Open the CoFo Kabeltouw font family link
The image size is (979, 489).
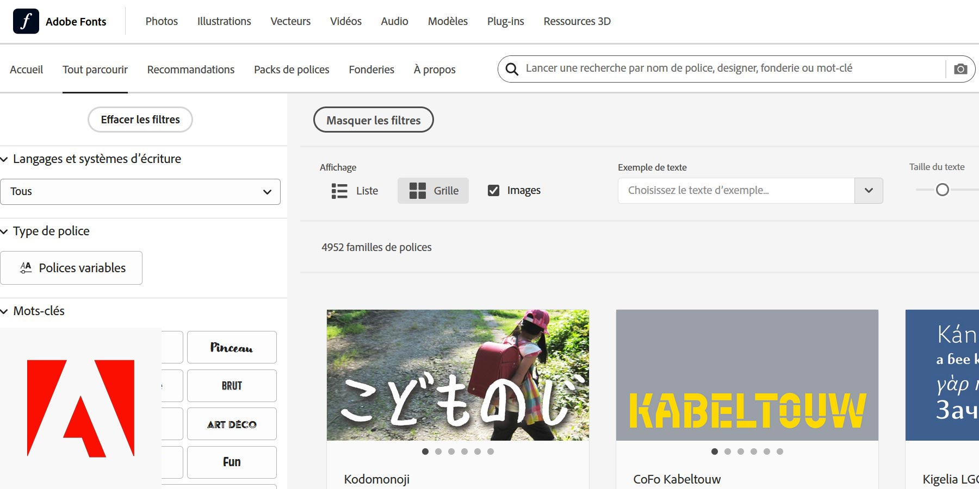(x=677, y=479)
